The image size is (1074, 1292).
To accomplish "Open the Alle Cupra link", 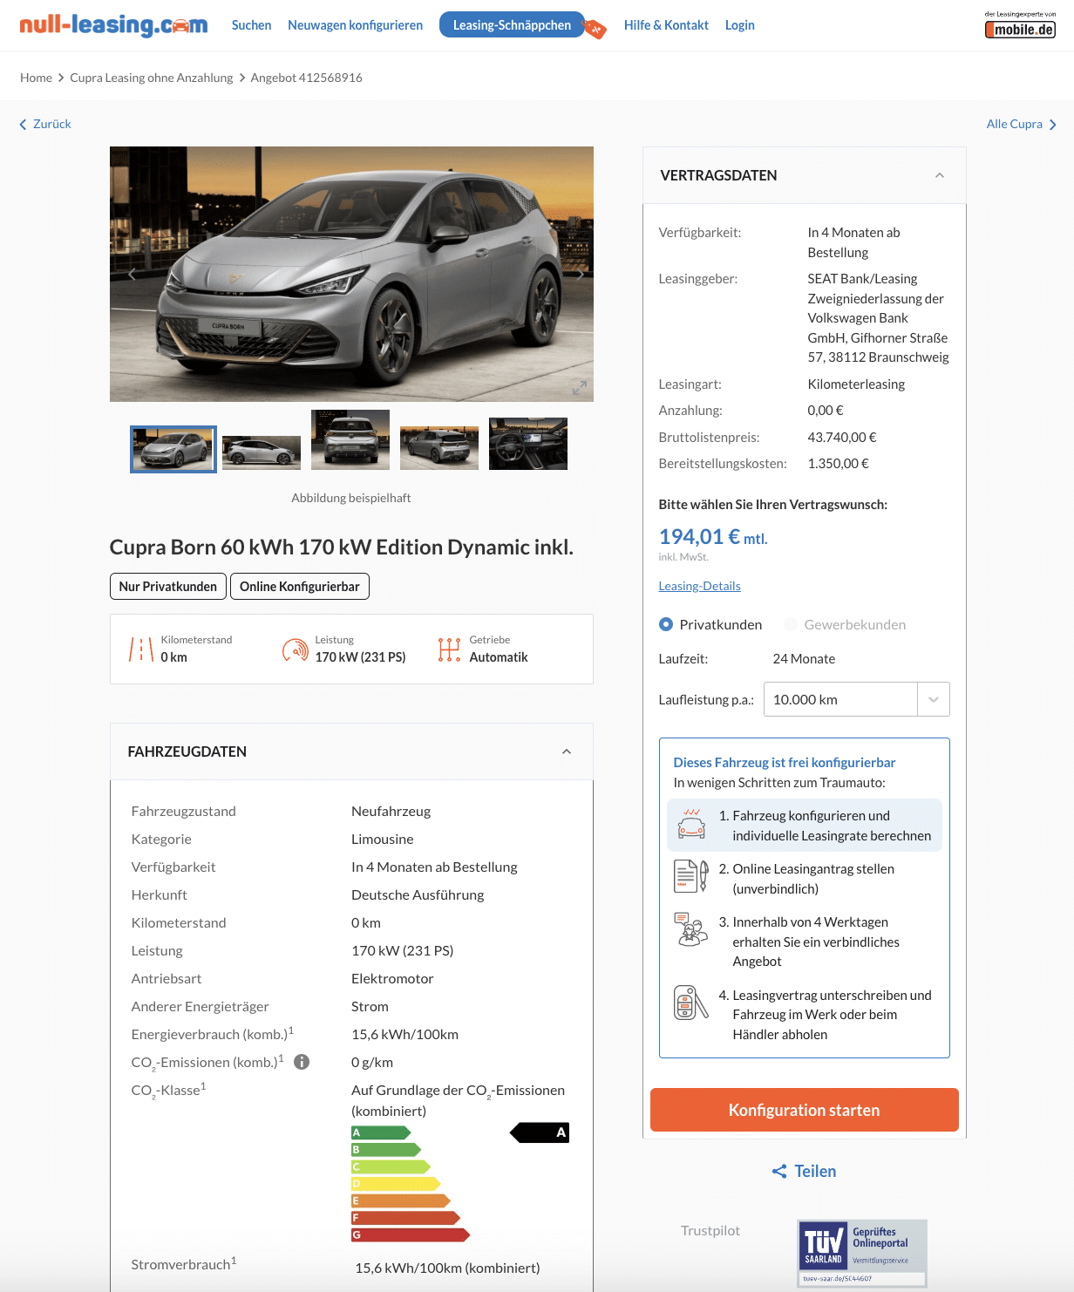I will point(1014,124).
